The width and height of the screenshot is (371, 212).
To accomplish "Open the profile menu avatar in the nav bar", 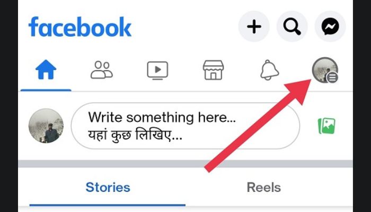I will click(325, 70).
